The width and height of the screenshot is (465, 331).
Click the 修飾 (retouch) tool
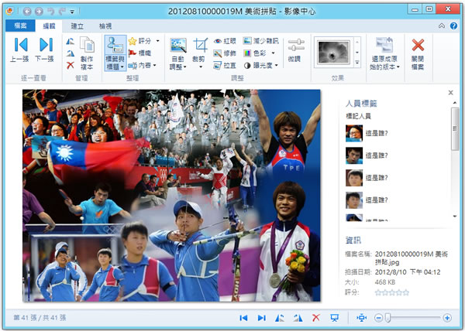224,53
